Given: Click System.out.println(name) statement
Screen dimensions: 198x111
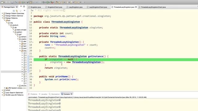Looking at the screenshot, I should click(62, 80).
